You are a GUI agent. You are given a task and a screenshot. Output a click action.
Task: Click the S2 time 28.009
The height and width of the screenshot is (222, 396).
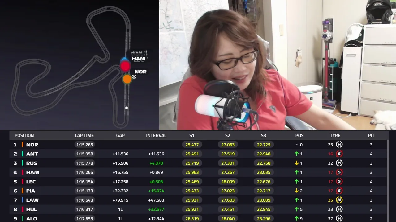pos(228,182)
